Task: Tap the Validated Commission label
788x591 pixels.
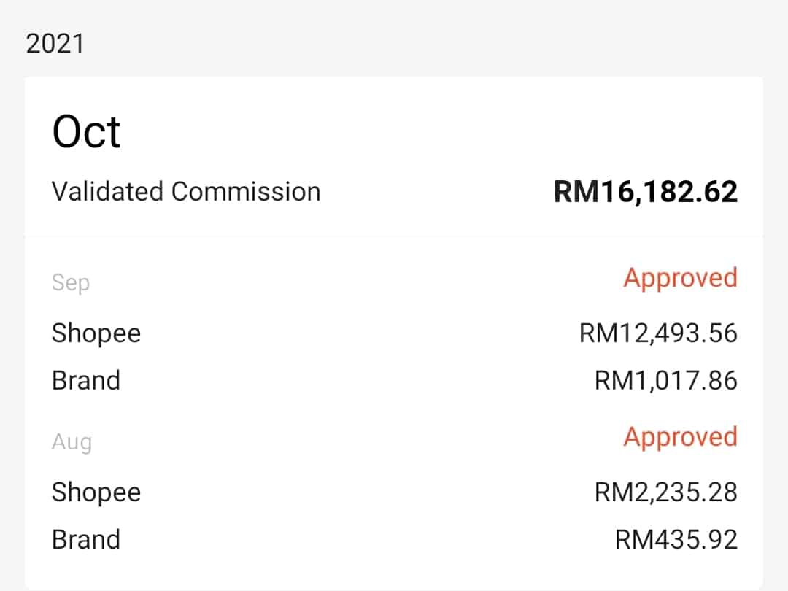Action: tap(186, 192)
